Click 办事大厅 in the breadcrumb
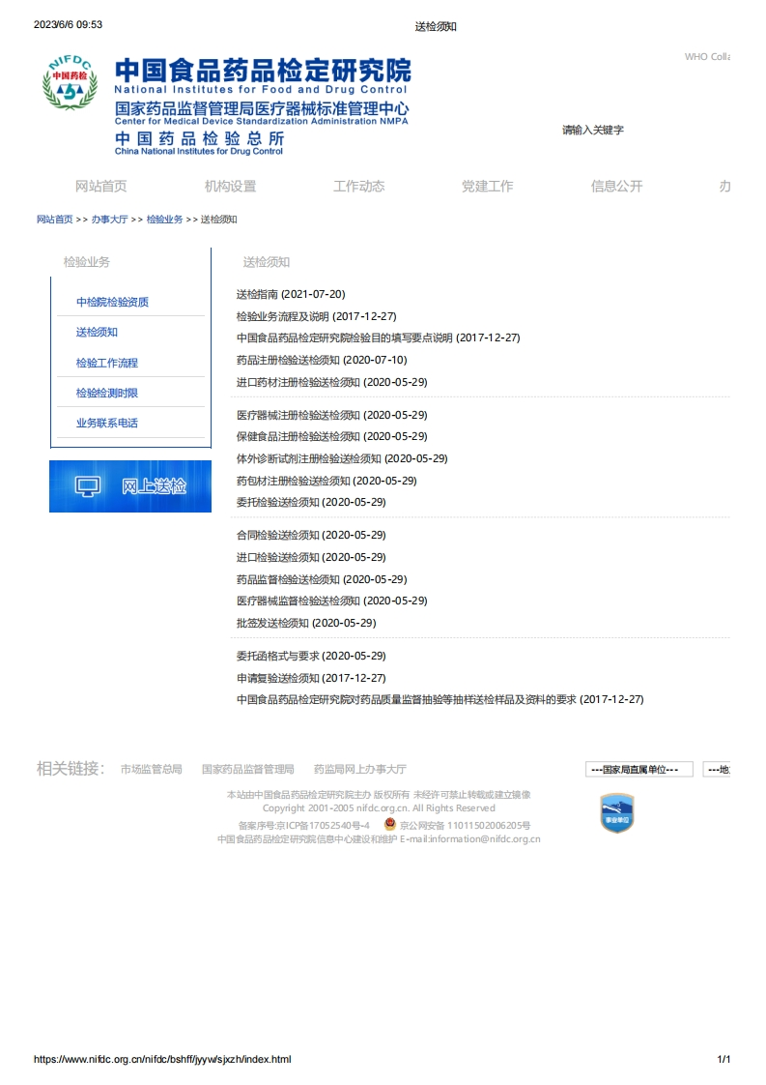This screenshot has height=1085, width=766. (x=109, y=220)
